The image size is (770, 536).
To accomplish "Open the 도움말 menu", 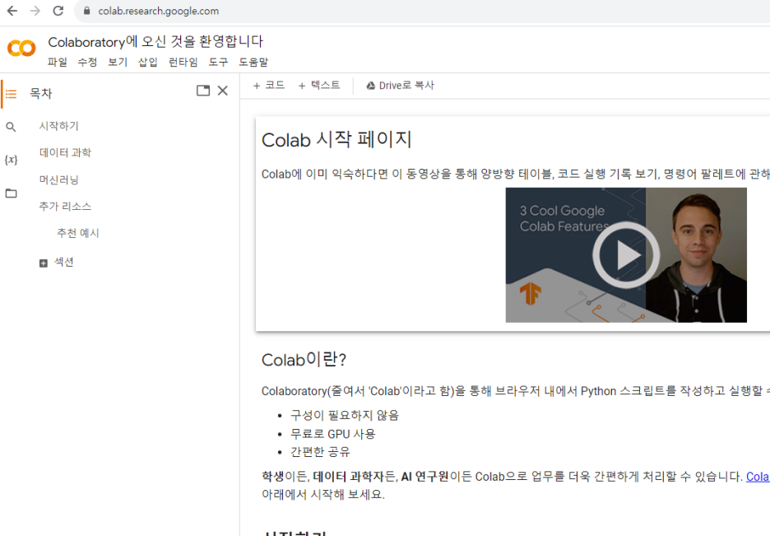I will (253, 62).
